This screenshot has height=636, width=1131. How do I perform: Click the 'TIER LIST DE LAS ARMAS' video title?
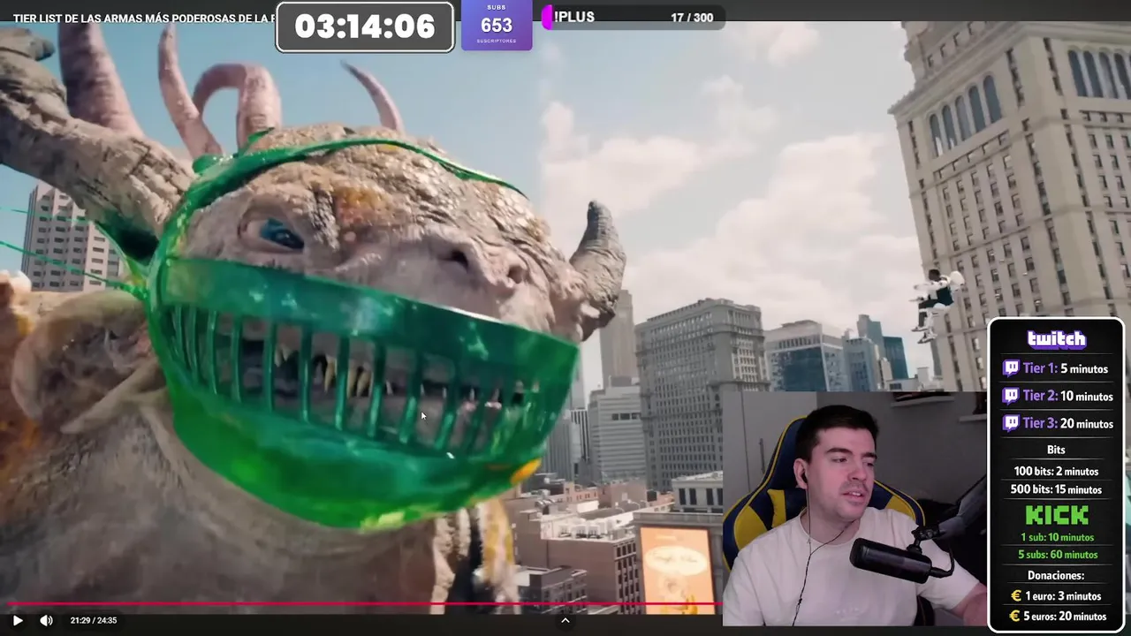click(144, 18)
